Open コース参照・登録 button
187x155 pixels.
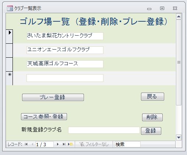[44, 116]
